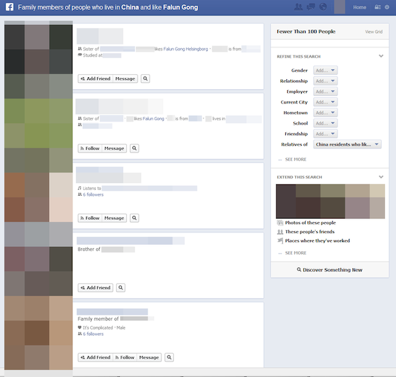Open the Relationship filter dropdown

click(x=326, y=81)
